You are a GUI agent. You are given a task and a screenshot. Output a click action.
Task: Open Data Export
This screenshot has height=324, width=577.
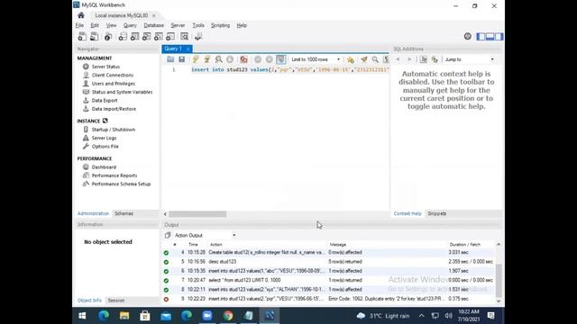[x=105, y=100]
